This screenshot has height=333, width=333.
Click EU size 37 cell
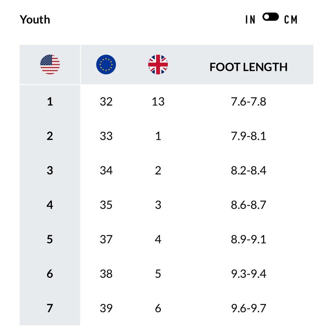click(x=106, y=239)
